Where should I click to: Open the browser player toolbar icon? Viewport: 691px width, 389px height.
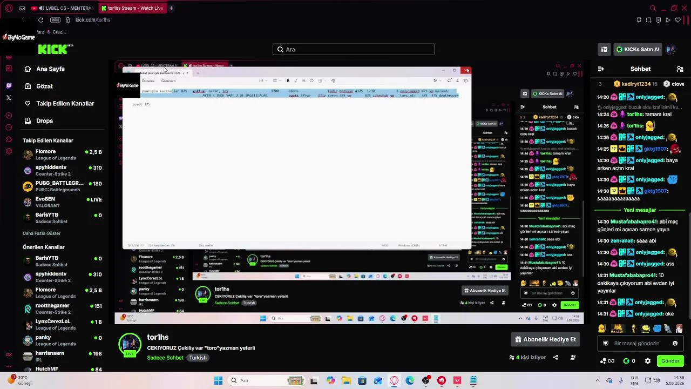click(x=668, y=20)
